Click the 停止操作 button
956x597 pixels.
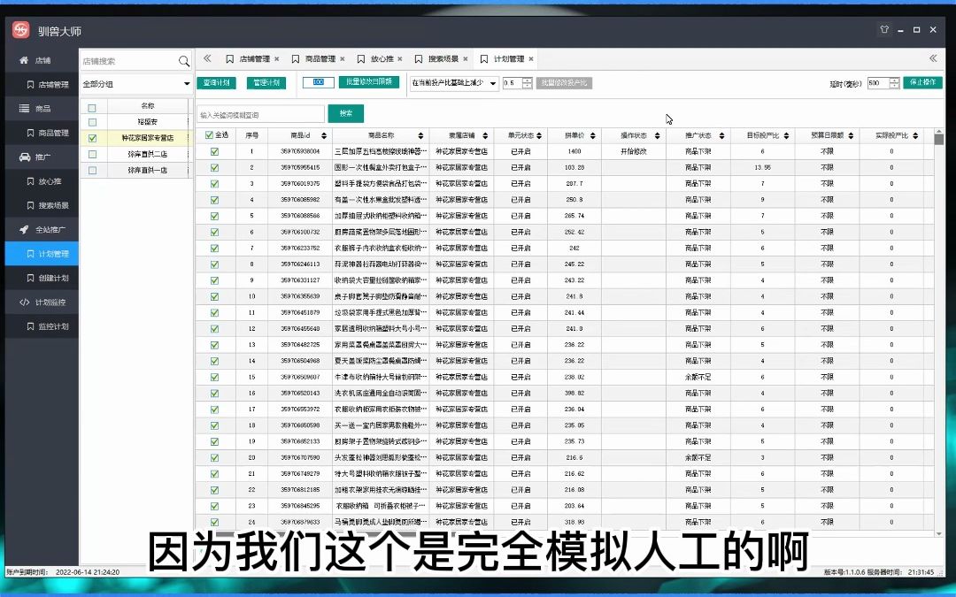pyautogui.click(x=922, y=82)
